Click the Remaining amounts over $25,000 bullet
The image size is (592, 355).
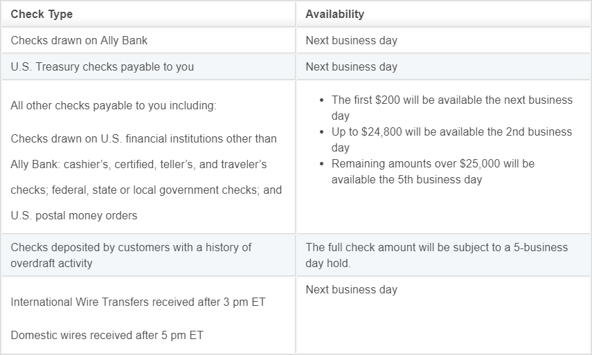click(433, 172)
